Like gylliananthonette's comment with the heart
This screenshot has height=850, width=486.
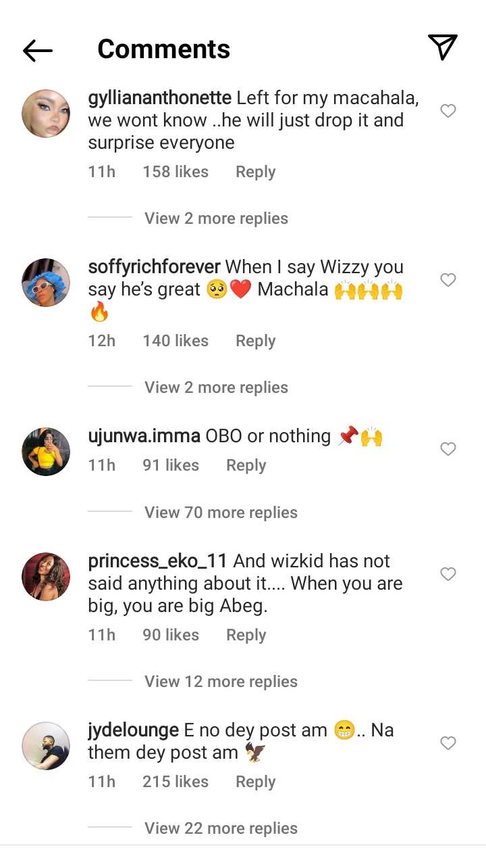click(x=448, y=111)
